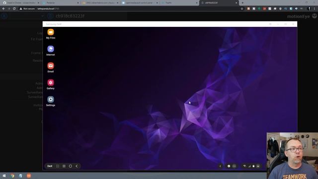Click the Chrome forward navigation arrow
This screenshot has width=318, height=179.
point(9,9)
